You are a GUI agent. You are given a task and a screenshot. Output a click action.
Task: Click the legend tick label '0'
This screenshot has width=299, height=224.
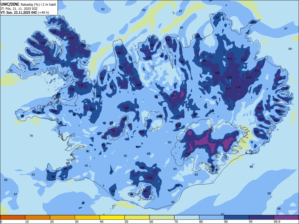(1, 222)
